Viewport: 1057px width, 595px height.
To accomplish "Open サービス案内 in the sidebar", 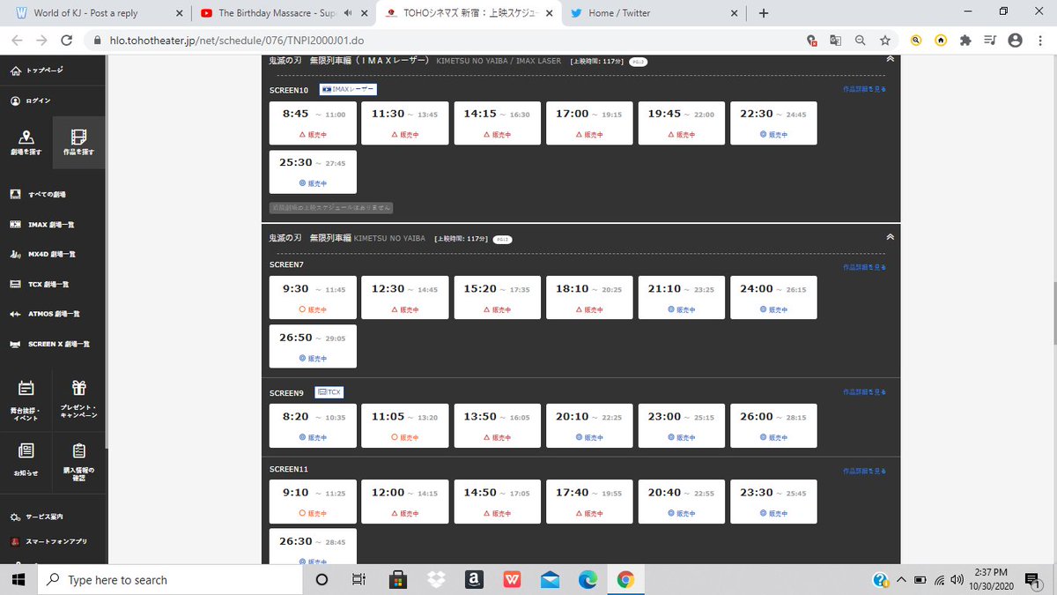I will click(37, 517).
